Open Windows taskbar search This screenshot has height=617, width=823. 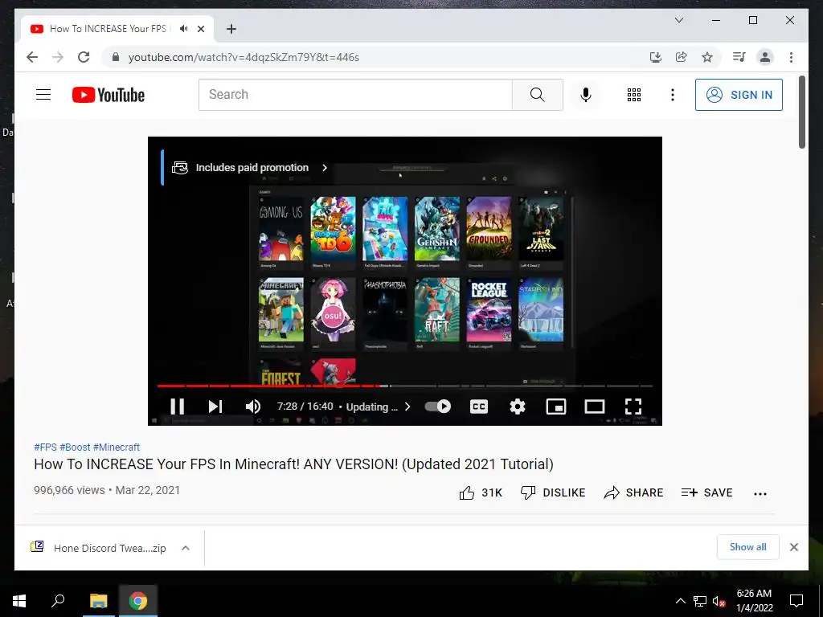pos(58,601)
